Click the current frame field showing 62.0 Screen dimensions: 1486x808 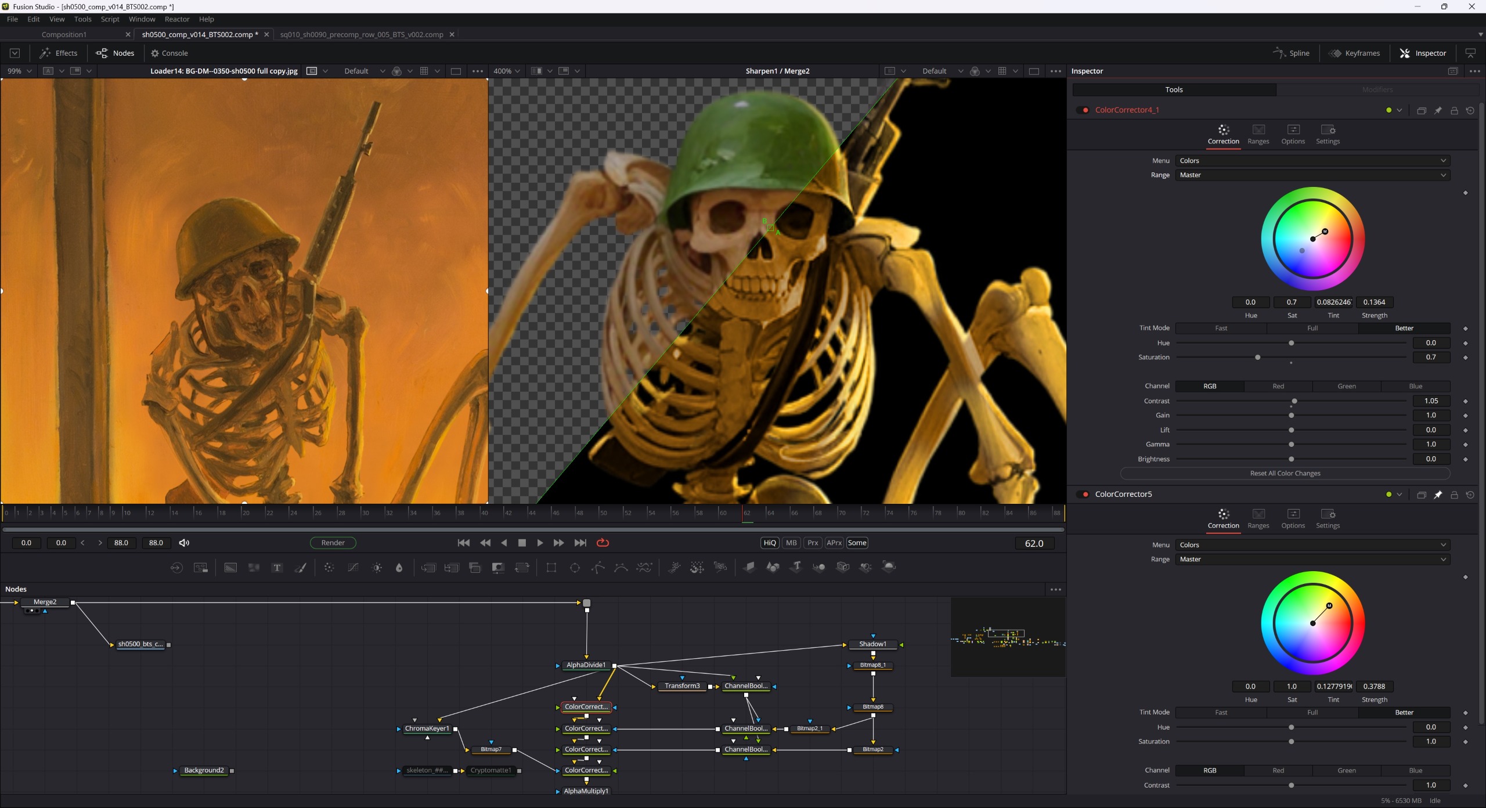tap(1034, 543)
